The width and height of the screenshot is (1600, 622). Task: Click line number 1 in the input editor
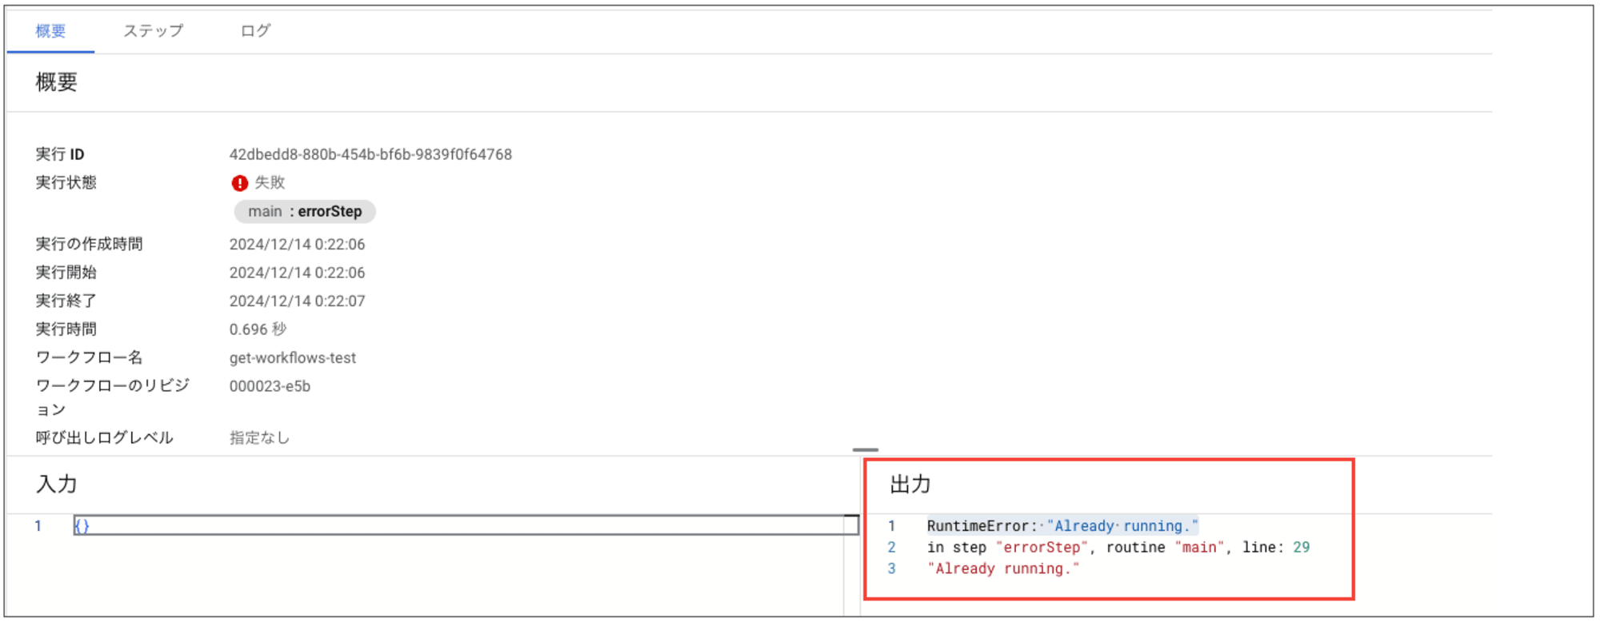pos(38,526)
